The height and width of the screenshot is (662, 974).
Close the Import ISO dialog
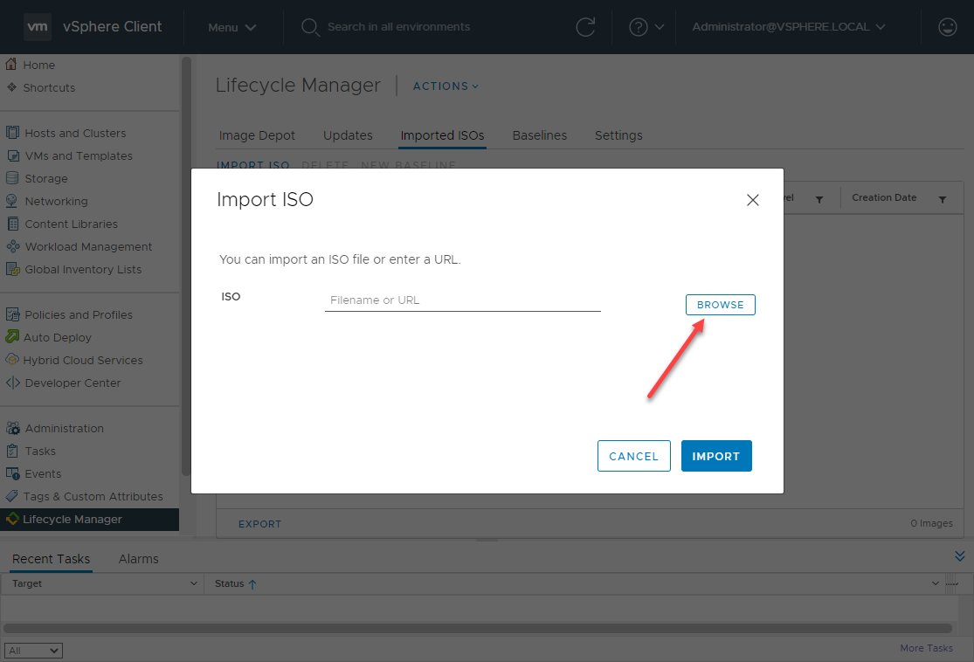pyautogui.click(x=752, y=200)
